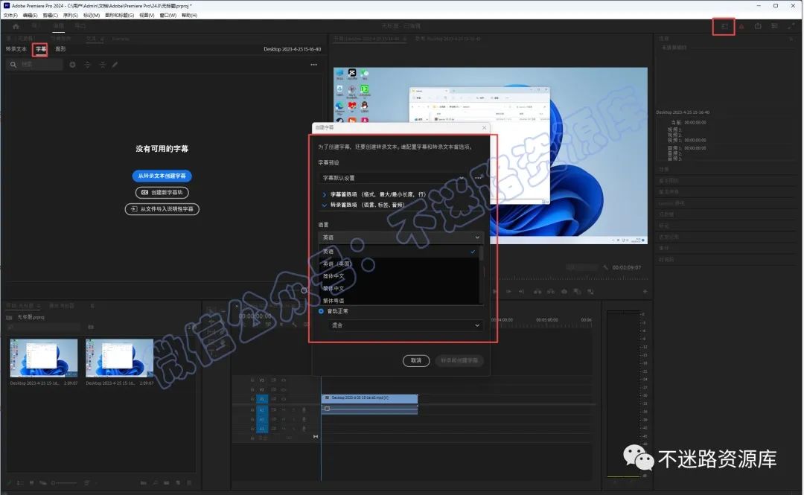Open the 图形和标题(G) menu

tap(119, 16)
